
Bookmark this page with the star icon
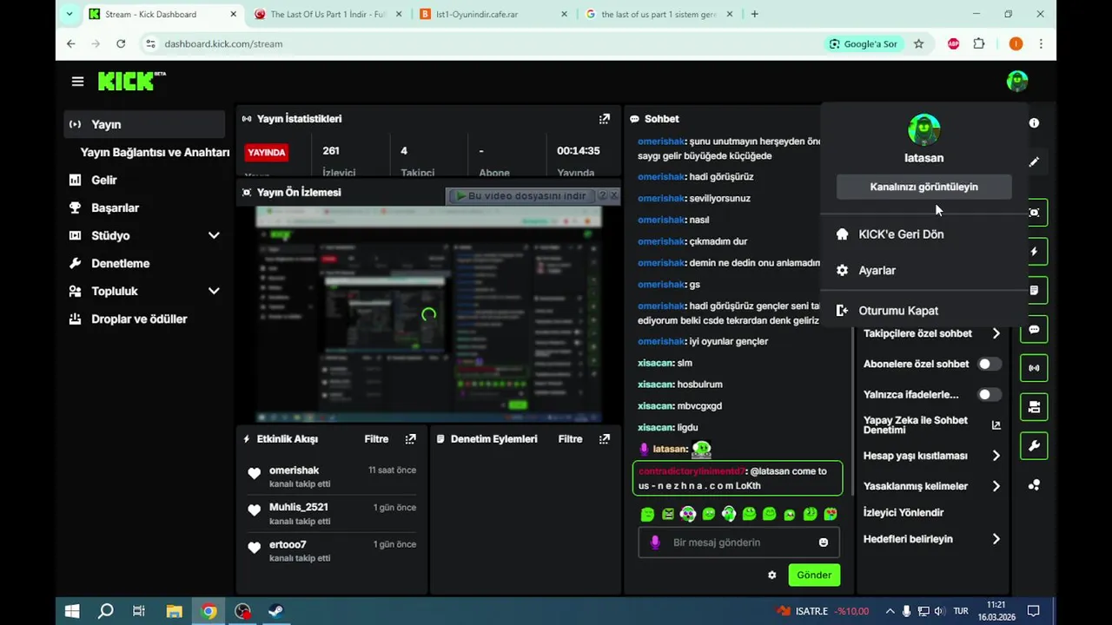point(918,43)
